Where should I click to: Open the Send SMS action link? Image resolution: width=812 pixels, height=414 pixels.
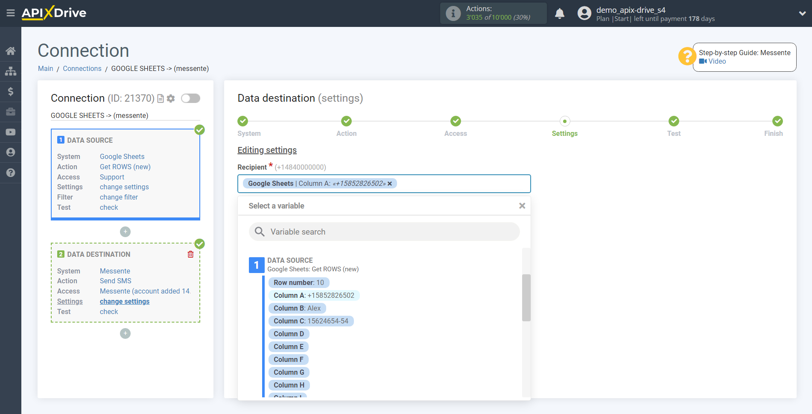tap(115, 281)
